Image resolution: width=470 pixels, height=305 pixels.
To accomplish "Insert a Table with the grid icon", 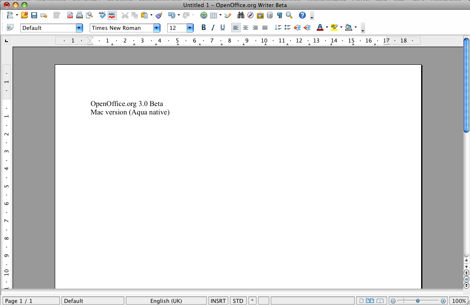I will point(214,15).
